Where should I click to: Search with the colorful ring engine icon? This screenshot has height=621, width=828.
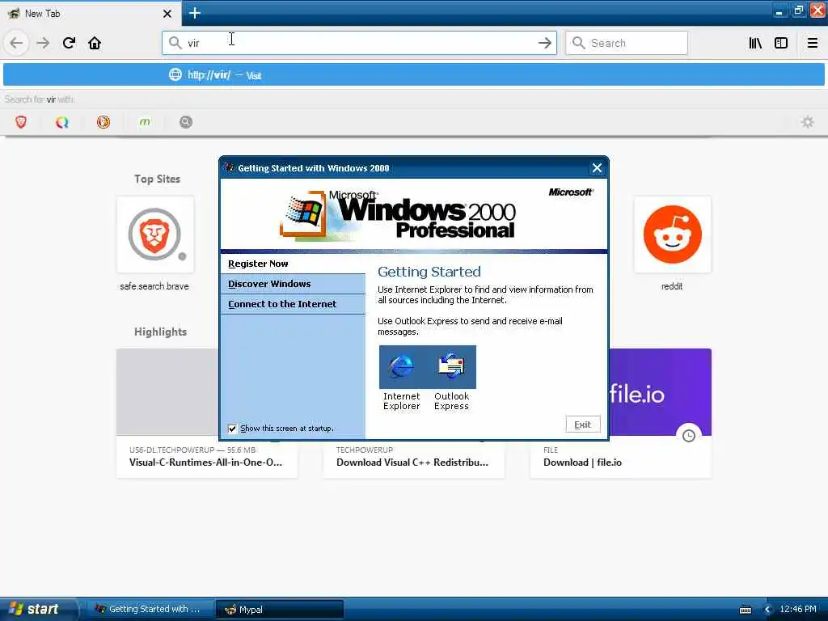(62, 123)
